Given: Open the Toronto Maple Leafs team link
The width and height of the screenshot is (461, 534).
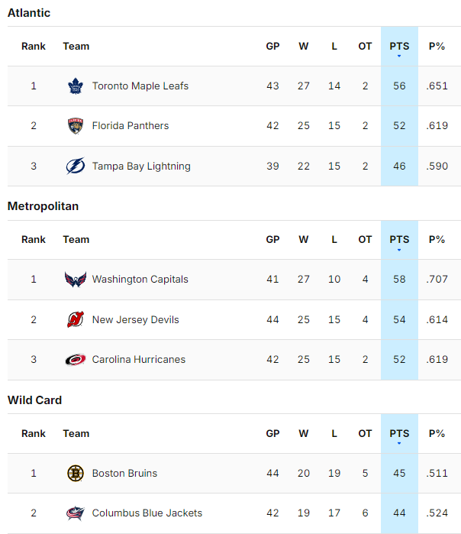Looking at the screenshot, I should (140, 86).
